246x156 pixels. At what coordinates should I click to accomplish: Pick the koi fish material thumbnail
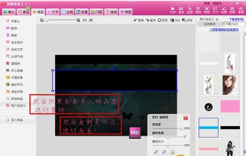(x=230, y=63)
